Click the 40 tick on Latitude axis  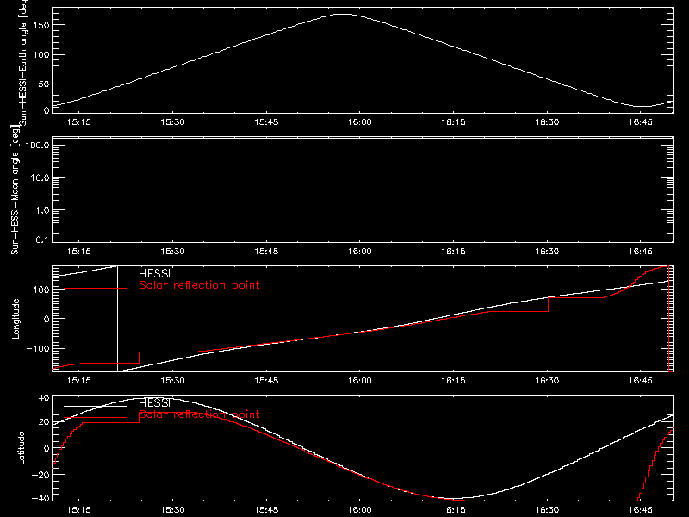tap(44, 398)
